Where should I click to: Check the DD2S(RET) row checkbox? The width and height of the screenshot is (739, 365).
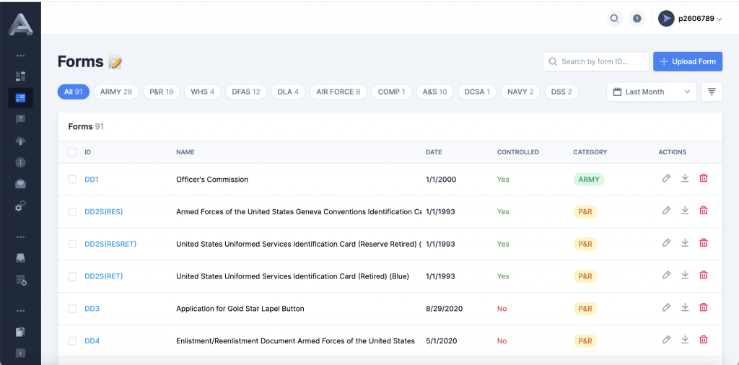(72, 276)
